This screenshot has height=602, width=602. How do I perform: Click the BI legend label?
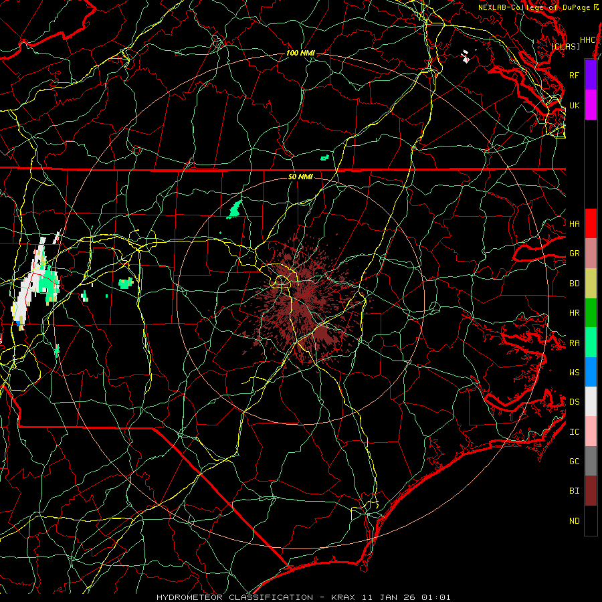[x=574, y=491]
